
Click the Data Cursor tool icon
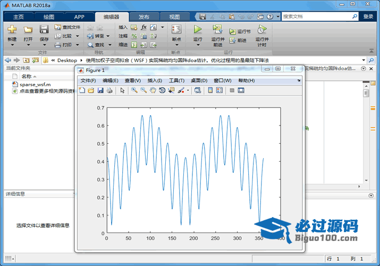tap(171, 90)
